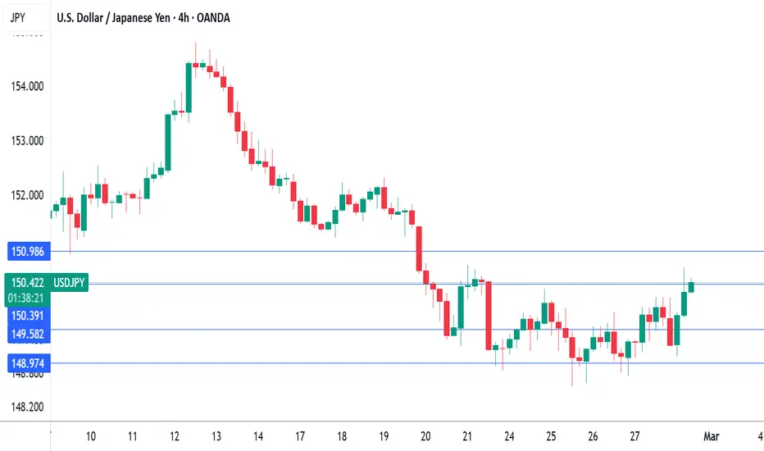Image resolution: width=764 pixels, height=451 pixels.
Task: Click date 20 on the time axis
Action: [x=425, y=436]
